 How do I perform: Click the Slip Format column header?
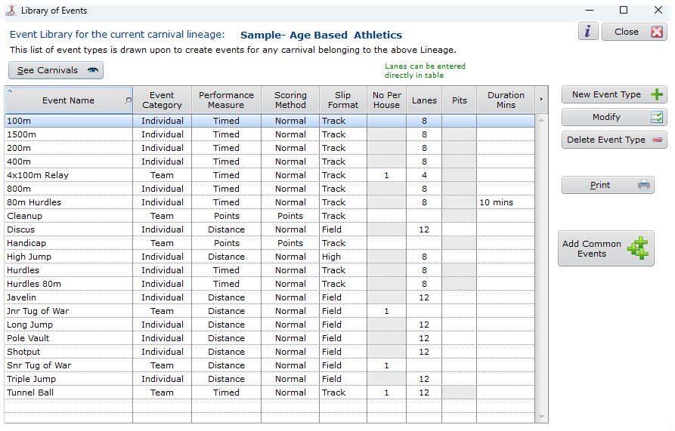click(343, 100)
